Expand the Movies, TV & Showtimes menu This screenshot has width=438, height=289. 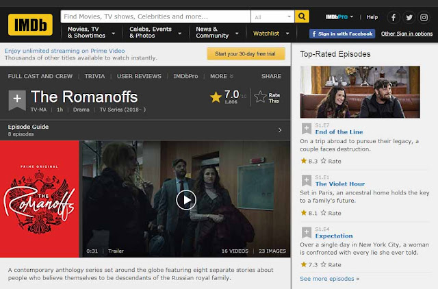click(91, 32)
